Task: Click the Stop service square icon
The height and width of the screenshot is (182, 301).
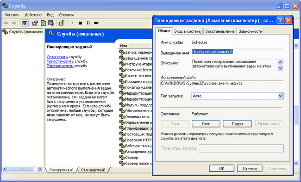Action: pyautogui.click(x=81, y=23)
